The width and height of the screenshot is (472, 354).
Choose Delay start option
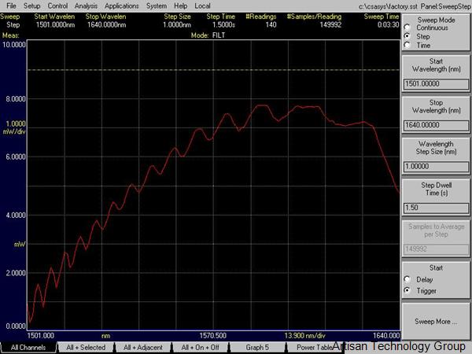[407, 278]
